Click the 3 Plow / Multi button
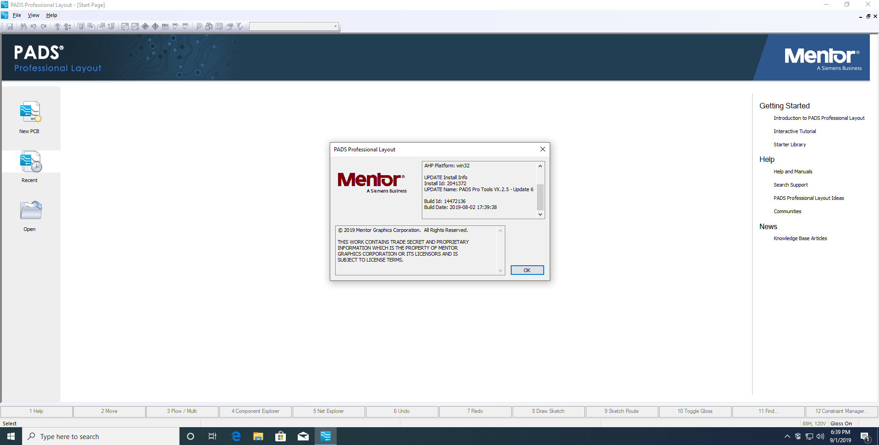Screen dimensions: 879x445 coord(182,411)
